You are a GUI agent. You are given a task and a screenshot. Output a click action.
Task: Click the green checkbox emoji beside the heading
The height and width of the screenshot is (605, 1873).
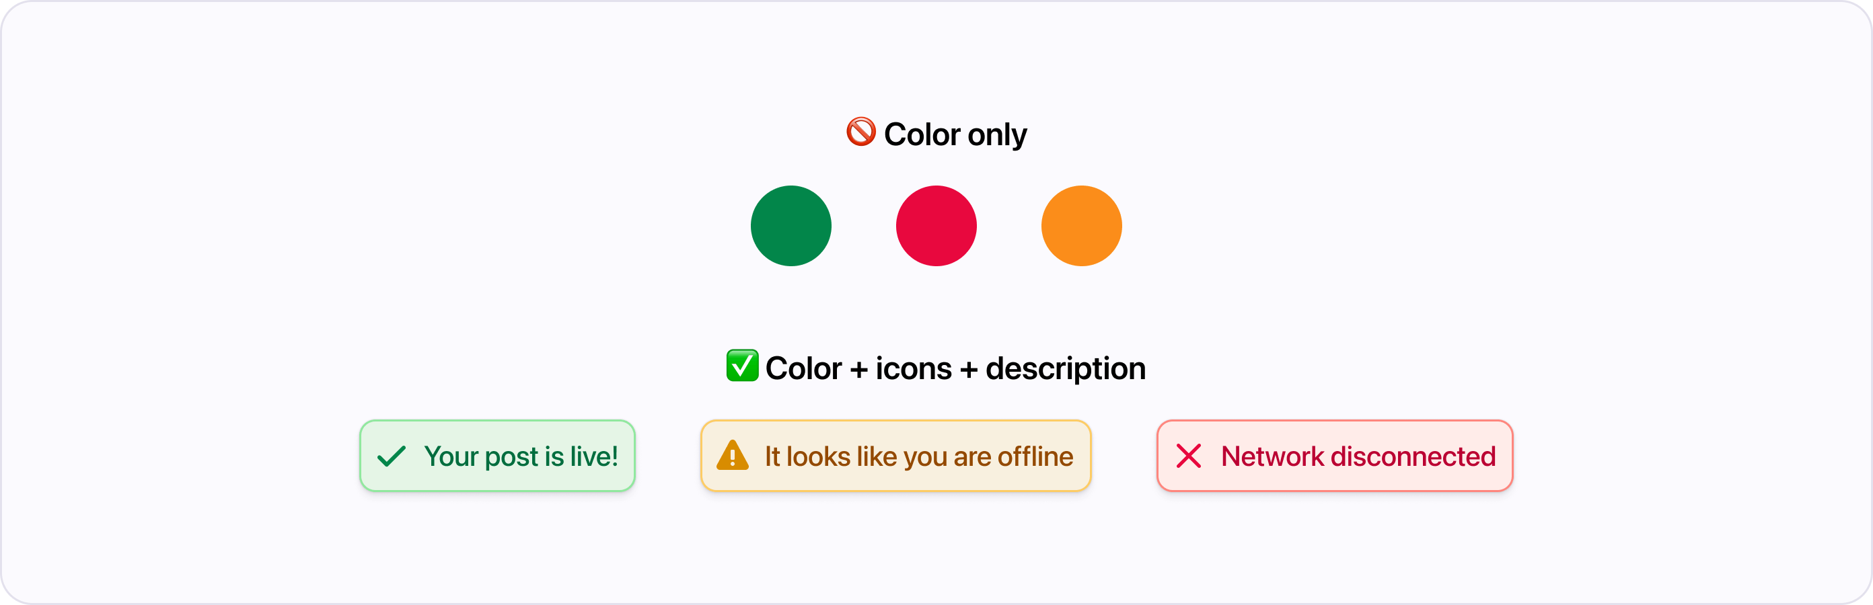(741, 365)
